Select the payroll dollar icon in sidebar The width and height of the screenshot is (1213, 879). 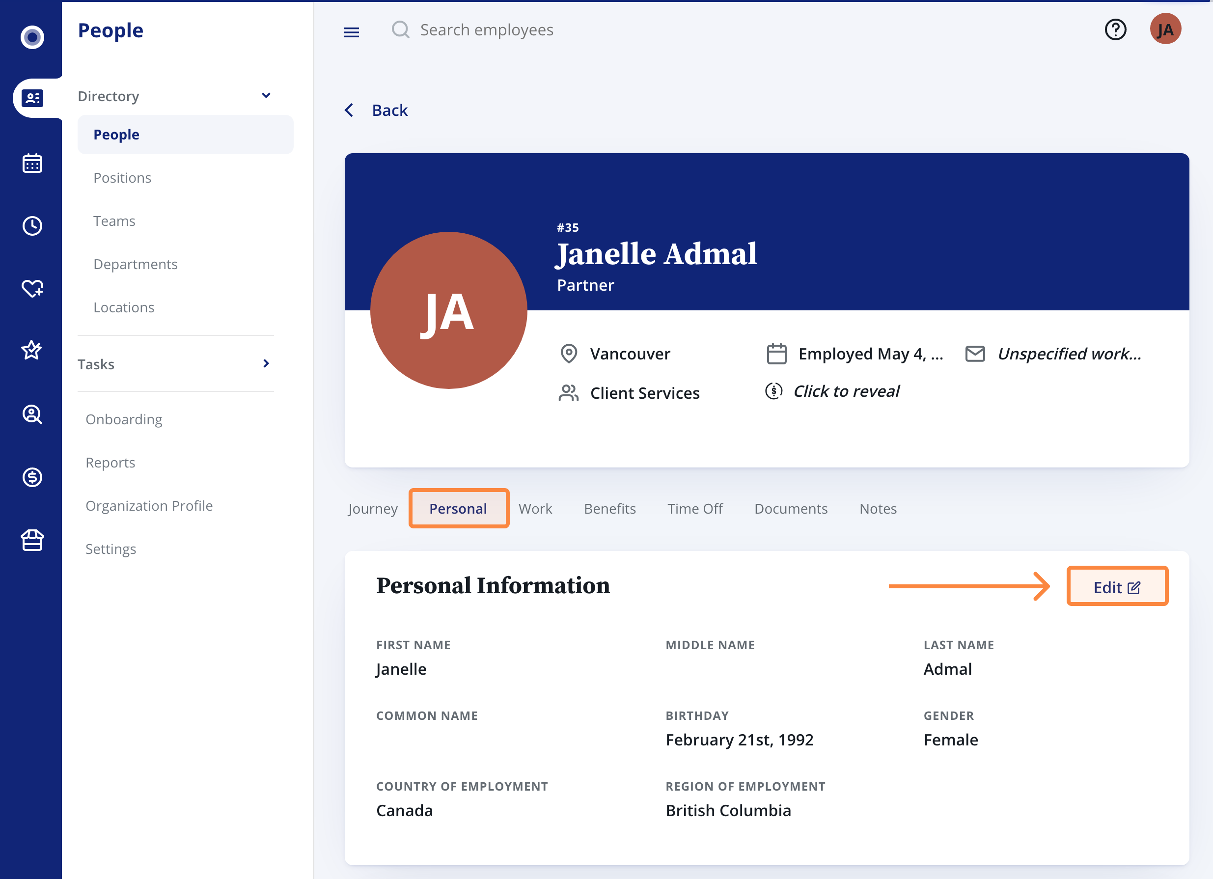32,477
